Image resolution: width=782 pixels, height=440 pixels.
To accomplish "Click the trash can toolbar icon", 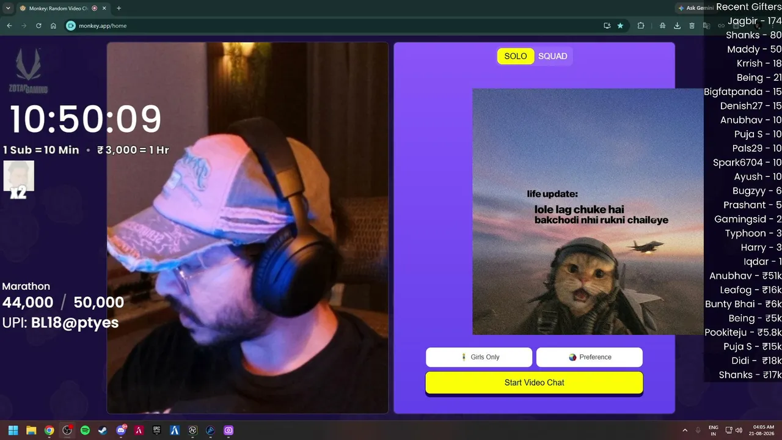I will (x=692, y=26).
